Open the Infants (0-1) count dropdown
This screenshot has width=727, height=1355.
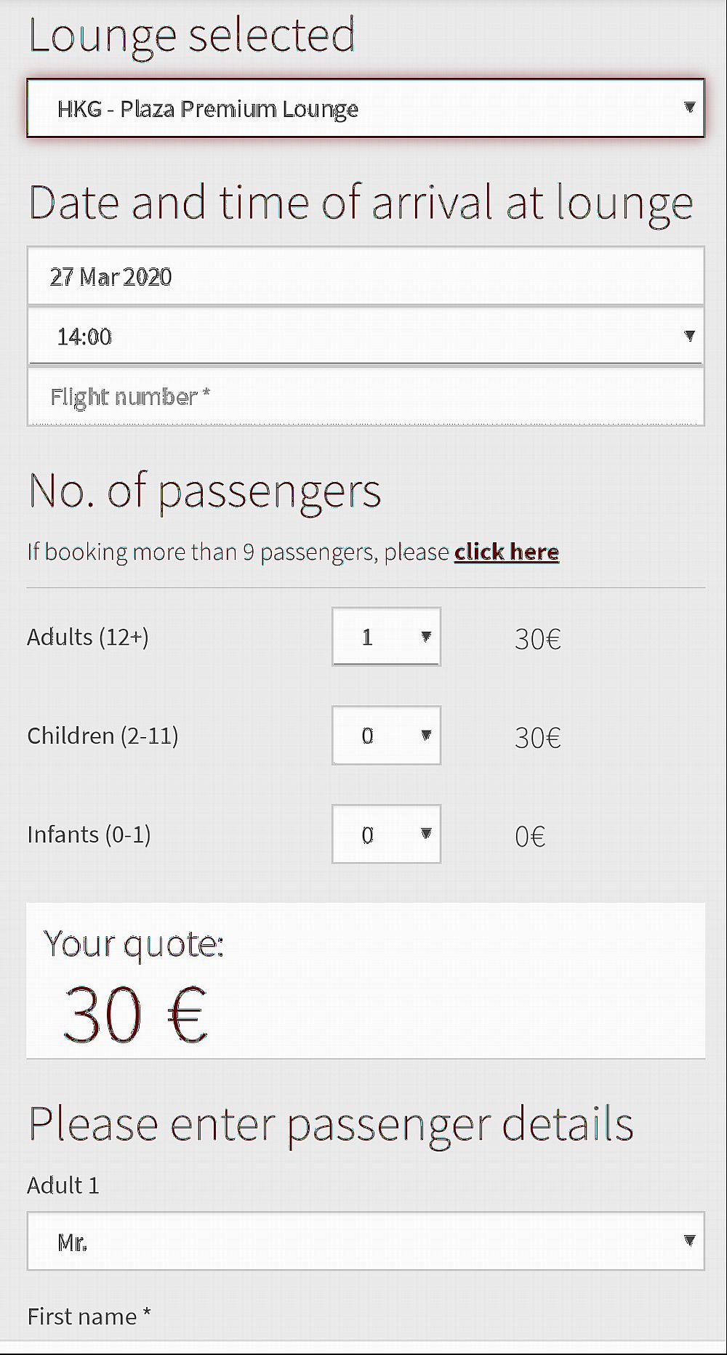point(386,834)
